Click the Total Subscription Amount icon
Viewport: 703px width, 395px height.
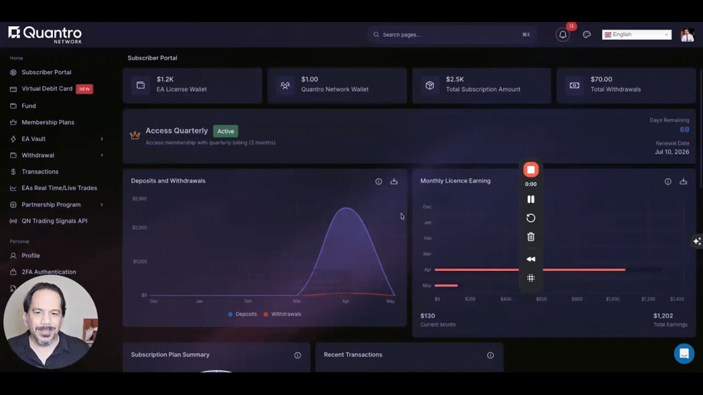[x=430, y=85]
